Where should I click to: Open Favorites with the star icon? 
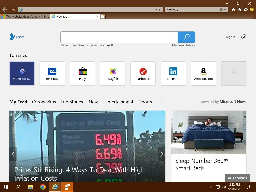[240, 10]
